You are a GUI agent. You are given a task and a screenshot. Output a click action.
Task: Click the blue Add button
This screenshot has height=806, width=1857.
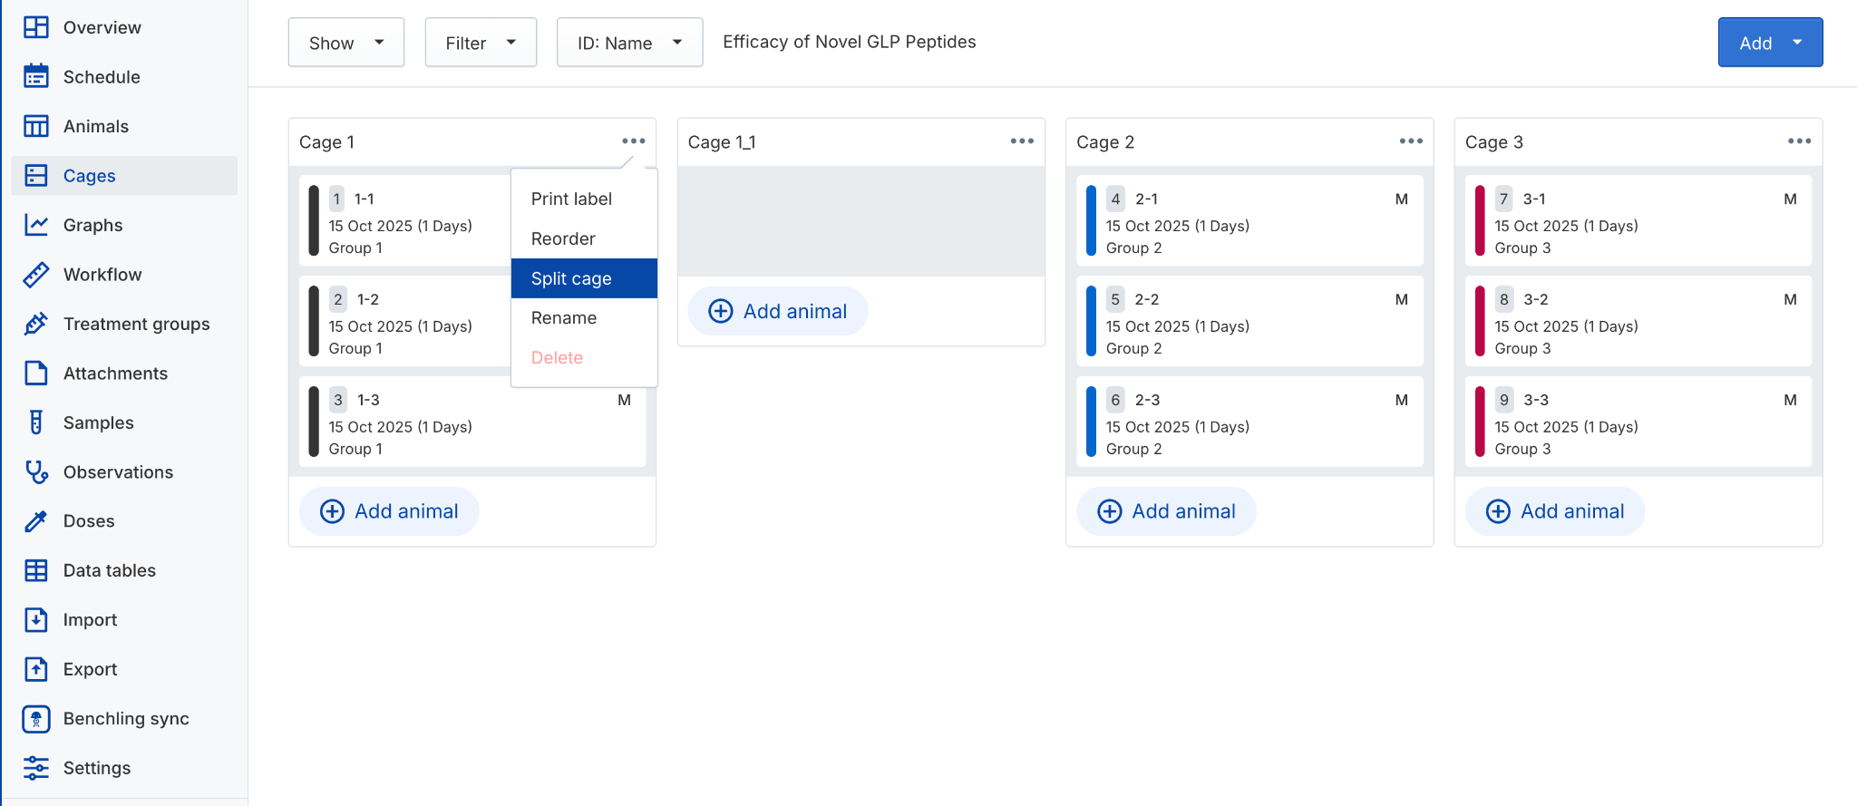coord(1769,43)
